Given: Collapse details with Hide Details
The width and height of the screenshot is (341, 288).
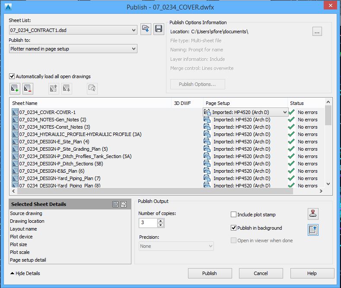Looking at the screenshot, I should [25, 273].
